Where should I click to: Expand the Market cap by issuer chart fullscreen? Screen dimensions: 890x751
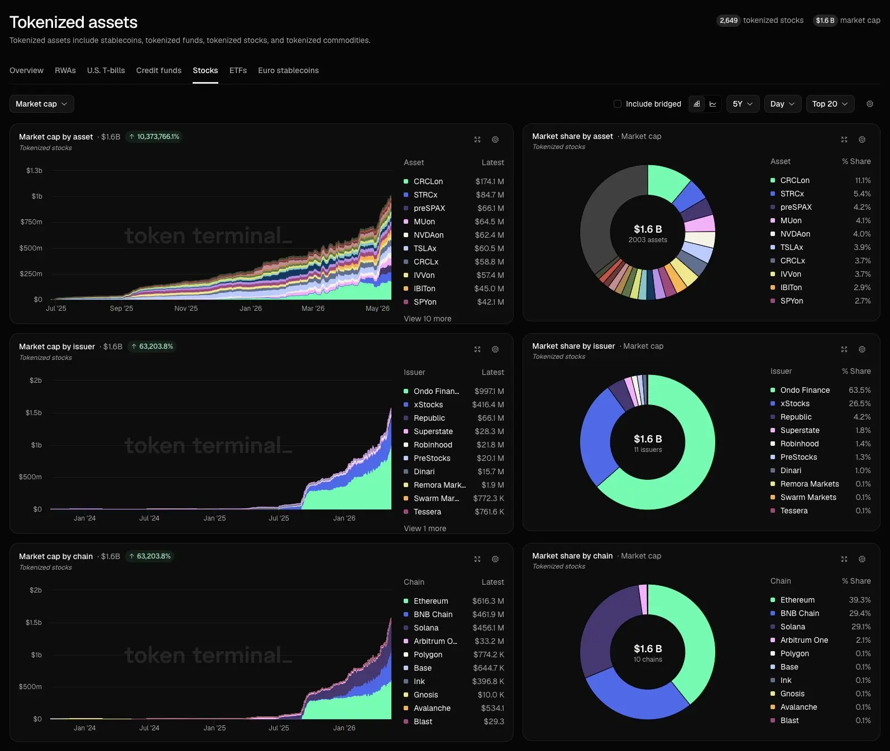click(x=477, y=349)
